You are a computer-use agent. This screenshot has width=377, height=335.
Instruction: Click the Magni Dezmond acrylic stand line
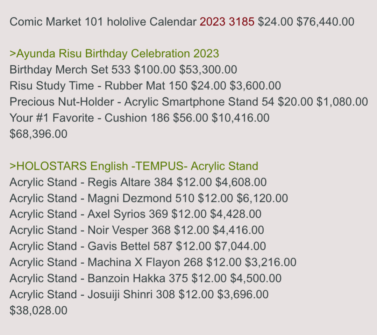(149, 198)
